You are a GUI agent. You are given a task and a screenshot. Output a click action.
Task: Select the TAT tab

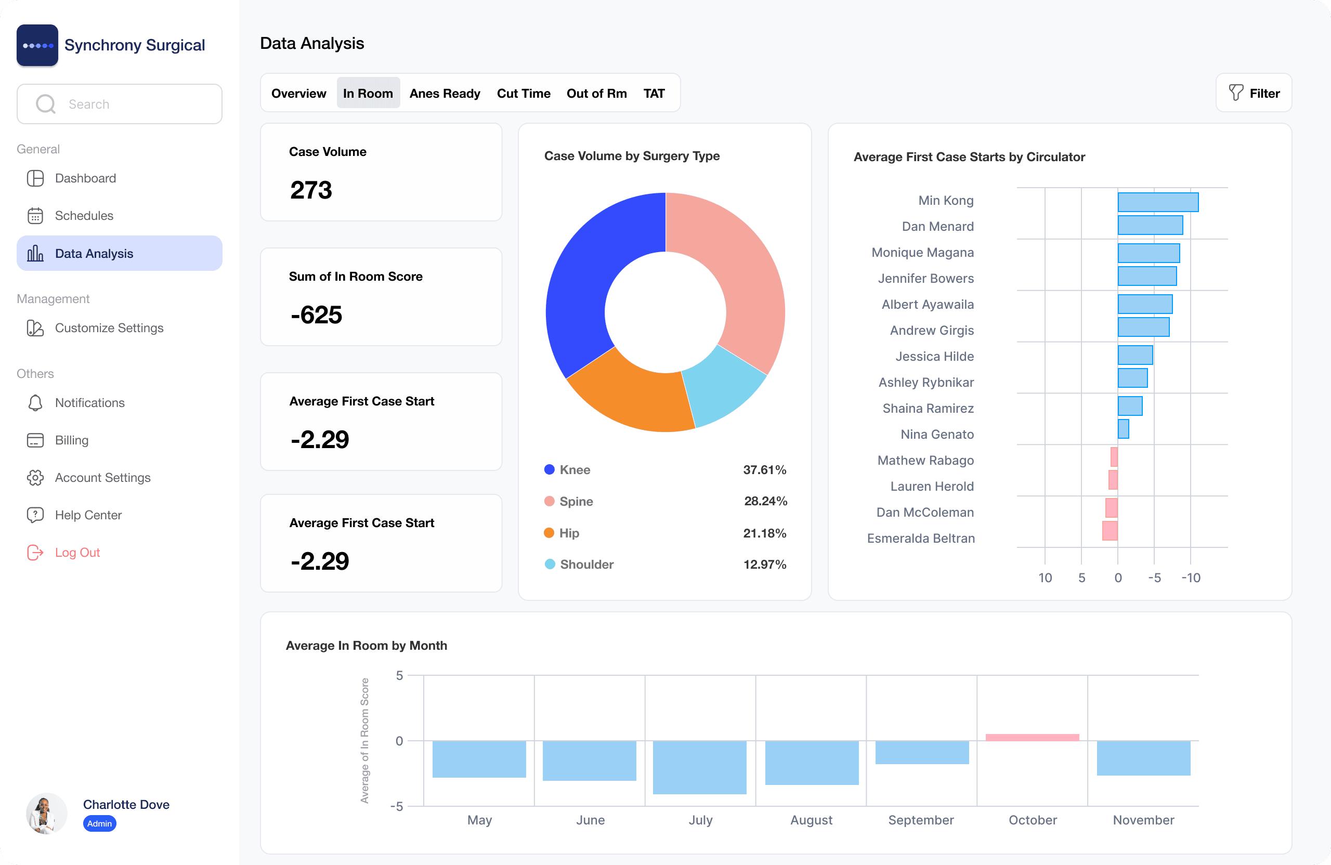coord(654,93)
